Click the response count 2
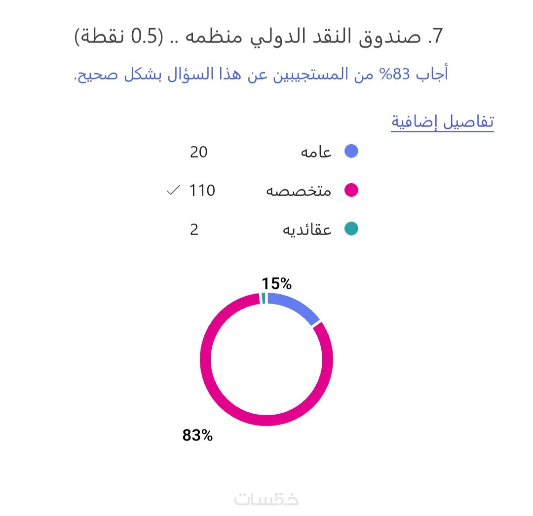533x516 pixels. [x=194, y=230]
